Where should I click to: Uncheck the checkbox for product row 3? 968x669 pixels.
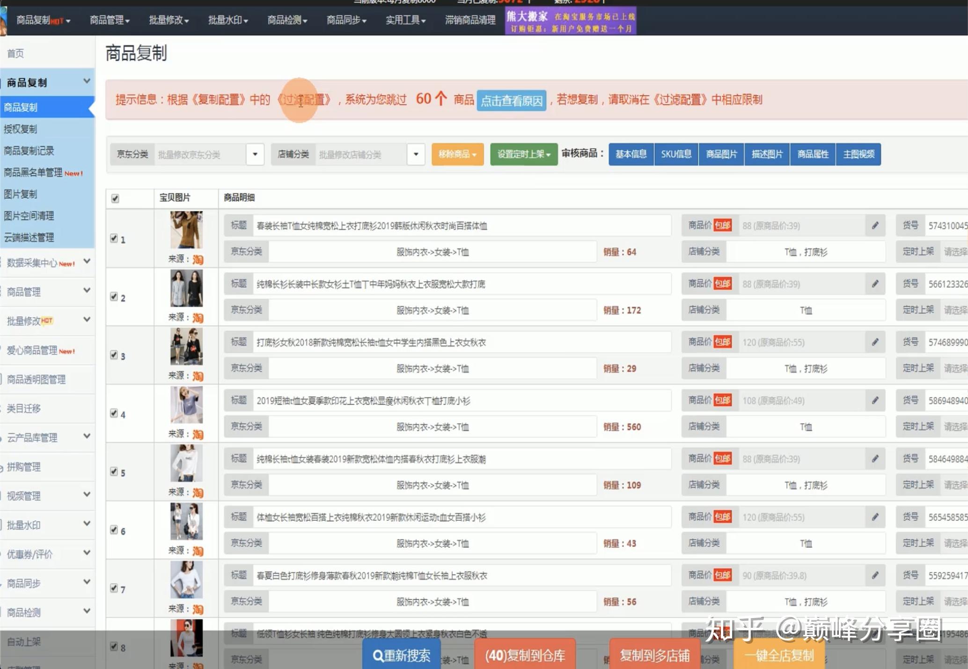click(x=114, y=355)
